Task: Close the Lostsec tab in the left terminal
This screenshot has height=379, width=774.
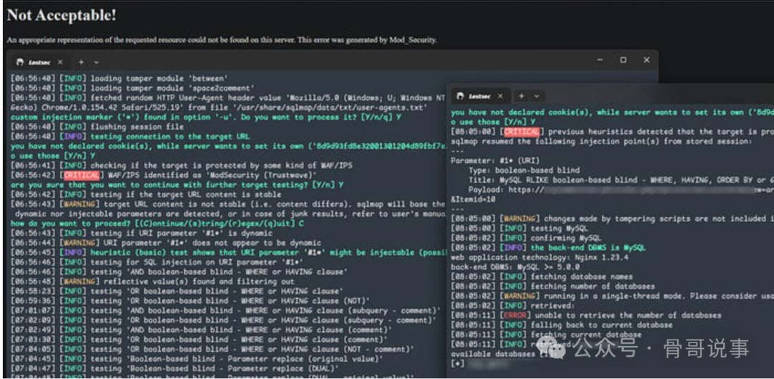Action: [60, 62]
